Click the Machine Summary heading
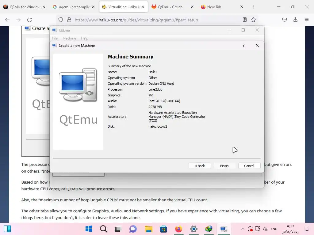Screen dimensions: 314x235 131,57
